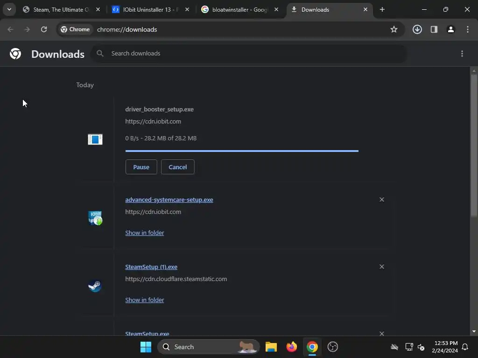
Task: Go forward with the forward arrow
Action: coord(27,29)
